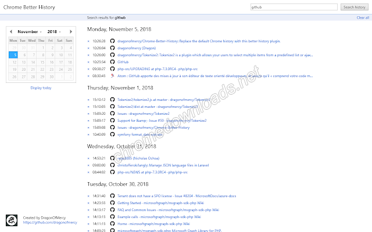Open the github.com/dragonofmercy footer link

(x=50, y=223)
